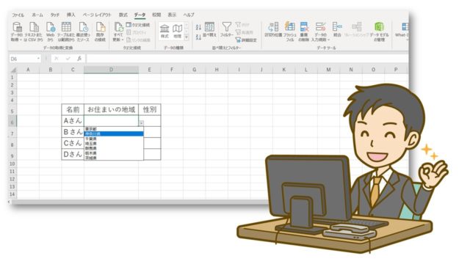This screenshot has height=264, width=470.
Task: Select the お住まいの地域 header cell
Action: pos(111,109)
